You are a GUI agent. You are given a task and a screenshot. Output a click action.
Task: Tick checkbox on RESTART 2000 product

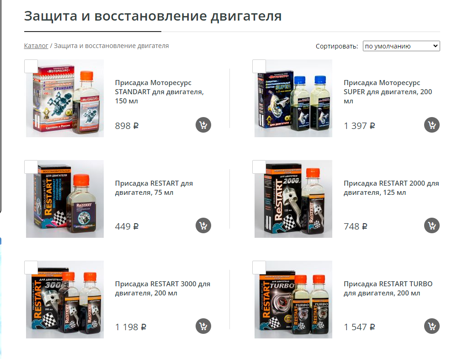click(259, 167)
